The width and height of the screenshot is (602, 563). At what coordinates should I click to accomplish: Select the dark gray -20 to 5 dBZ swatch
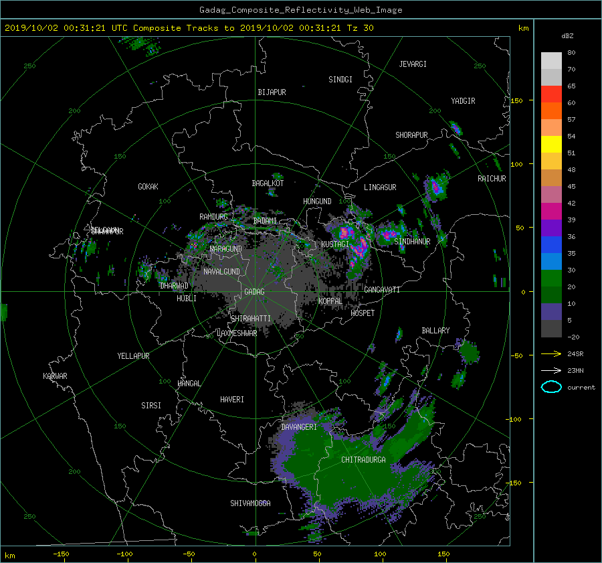[x=551, y=329]
